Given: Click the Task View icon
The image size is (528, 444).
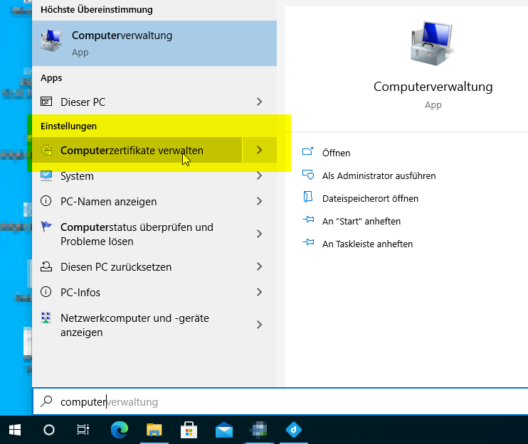Looking at the screenshot, I should click(83, 430).
